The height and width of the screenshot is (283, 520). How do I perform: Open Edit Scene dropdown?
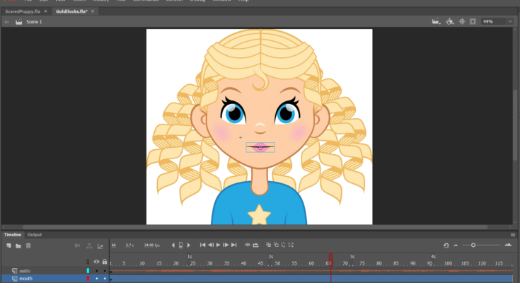click(436, 21)
